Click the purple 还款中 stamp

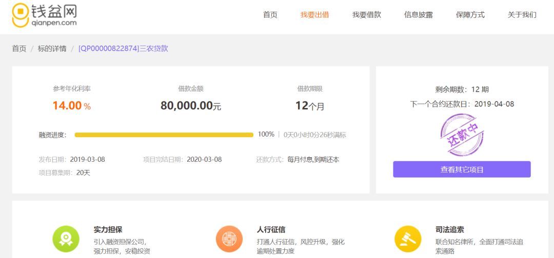[462, 135]
